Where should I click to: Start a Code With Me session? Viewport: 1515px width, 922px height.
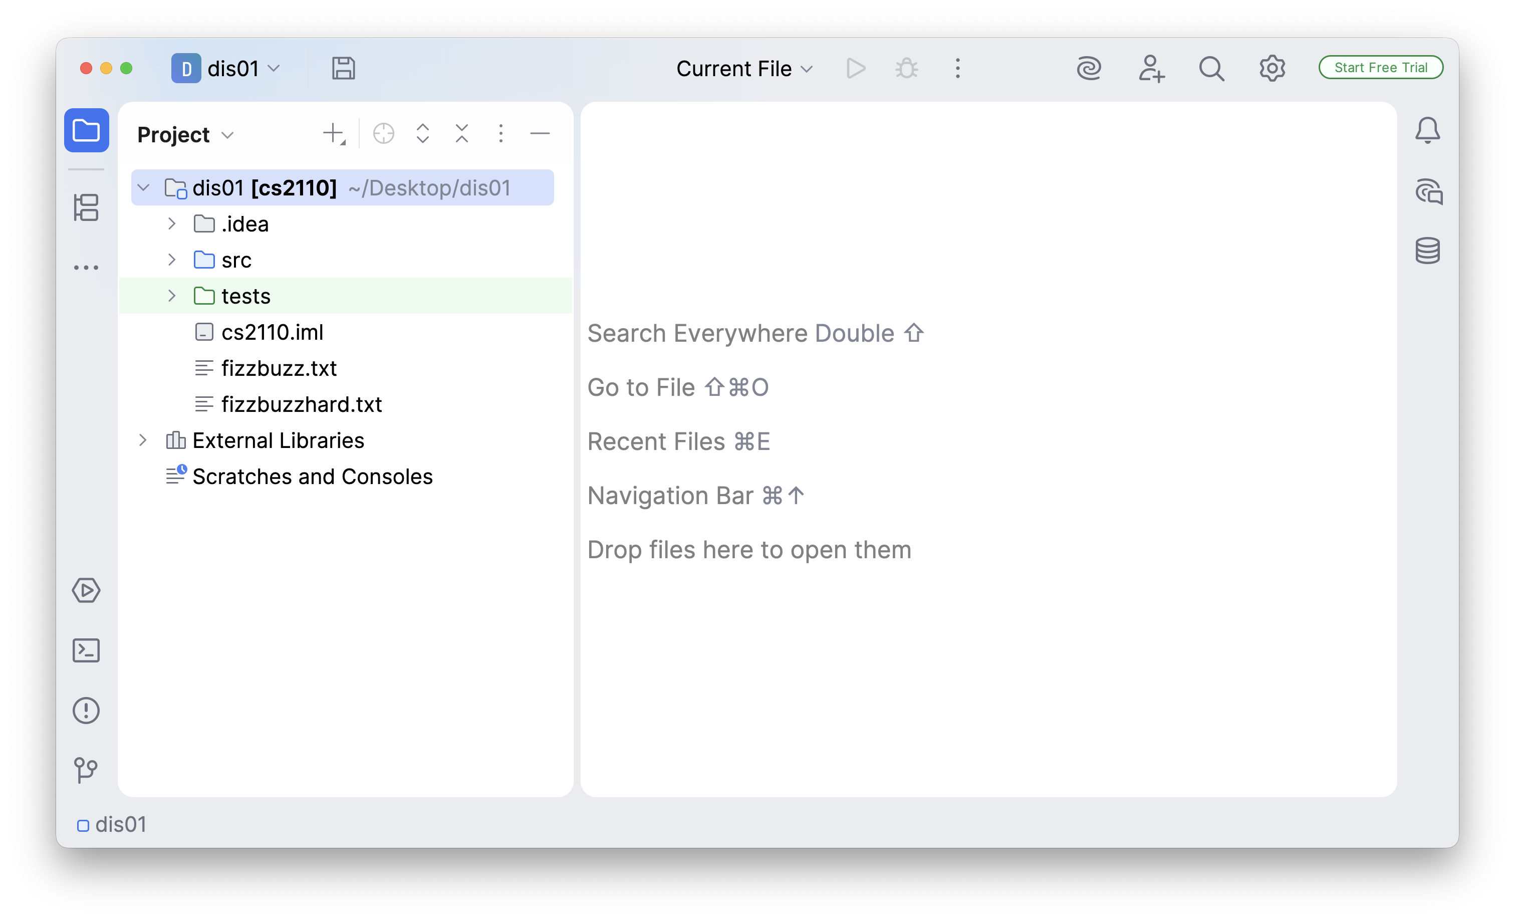pos(1151,68)
